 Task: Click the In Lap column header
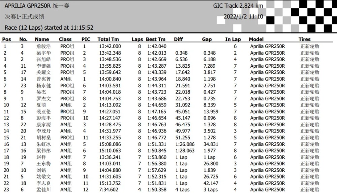[x=233, y=39]
